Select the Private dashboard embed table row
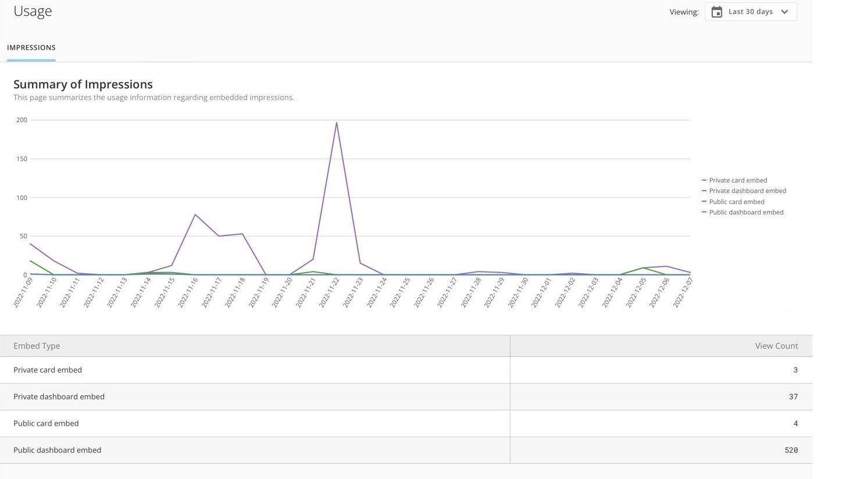The image size is (842, 479). (406, 396)
